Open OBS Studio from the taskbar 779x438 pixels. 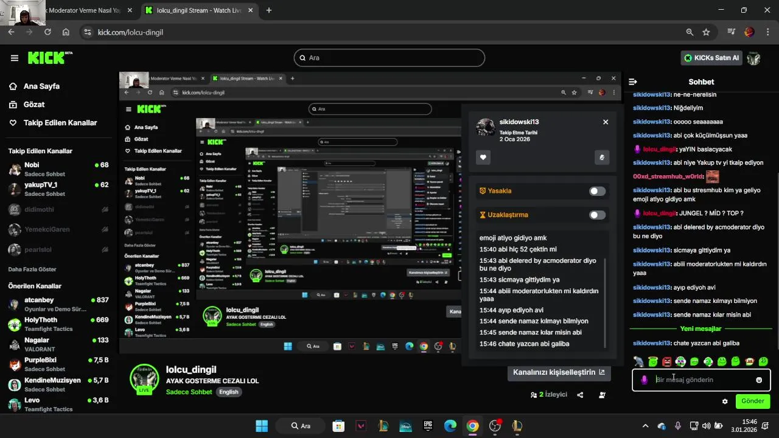(x=495, y=426)
